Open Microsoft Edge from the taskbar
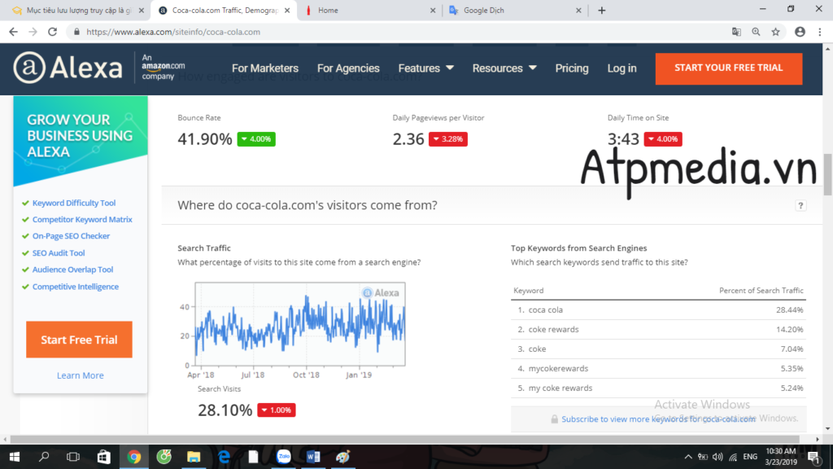The width and height of the screenshot is (833, 469). (x=224, y=457)
